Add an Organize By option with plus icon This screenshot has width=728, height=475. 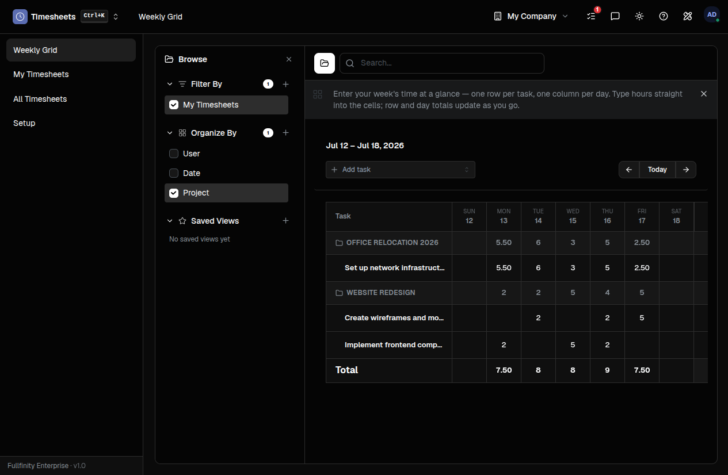(x=286, y=133)
